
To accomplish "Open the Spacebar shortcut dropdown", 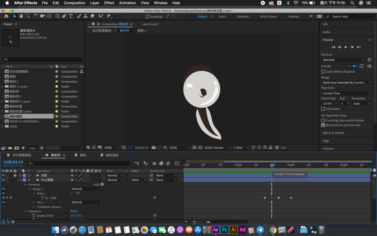I will [343, 60].
